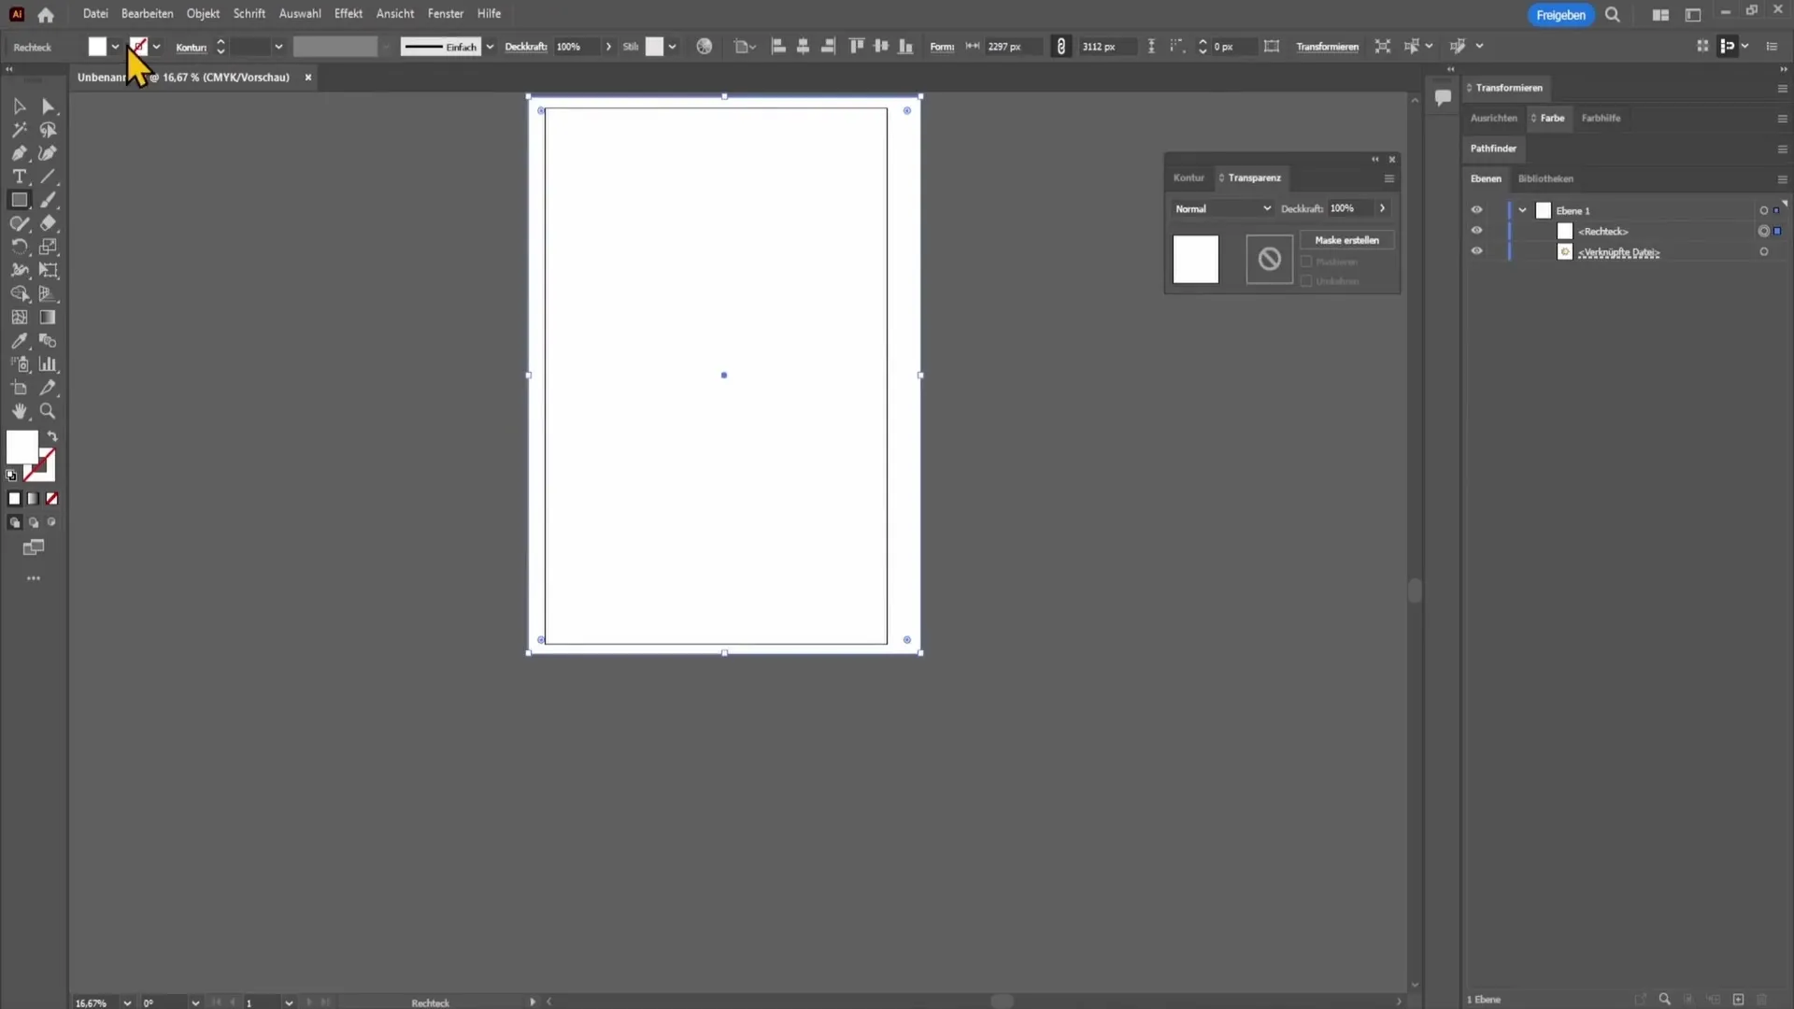The width and height of the screenshot is (1794, 1009).
Task: Swap fill and stroke colors
Action: (52, 436)
